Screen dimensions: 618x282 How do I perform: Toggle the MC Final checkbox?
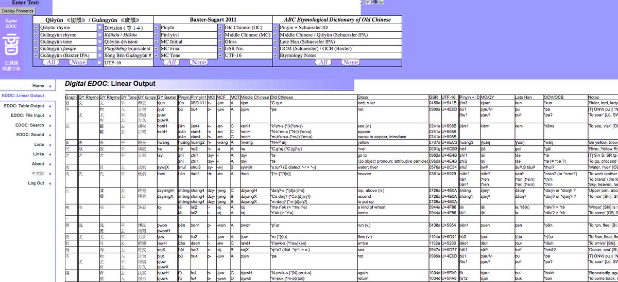coord(157,48)
